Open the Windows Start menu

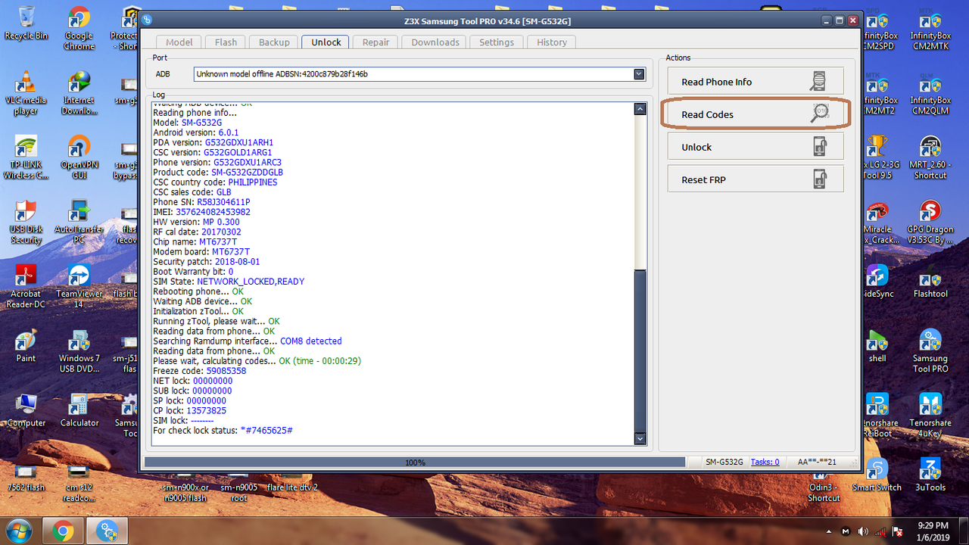coord(20,531)
